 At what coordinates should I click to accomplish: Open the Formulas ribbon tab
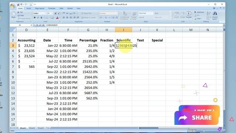point(52,8)
